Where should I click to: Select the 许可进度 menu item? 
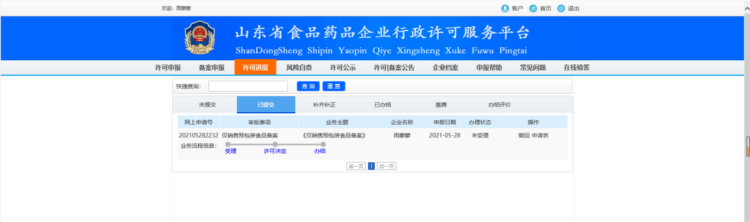(x=255, y=67)
